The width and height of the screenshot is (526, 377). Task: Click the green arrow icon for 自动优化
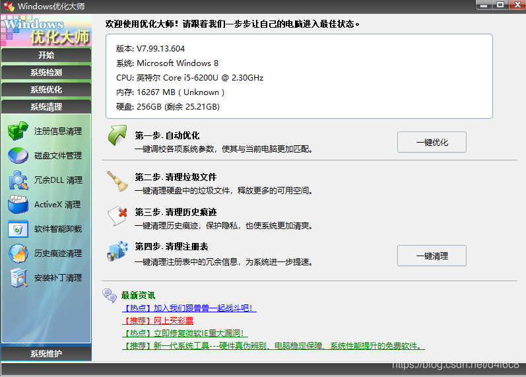pyautogui.click(x=117, y=135)
